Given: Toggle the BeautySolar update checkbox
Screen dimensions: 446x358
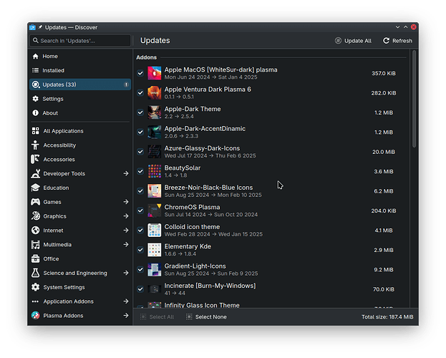Looking at the screenshot, I should point(140,171).
